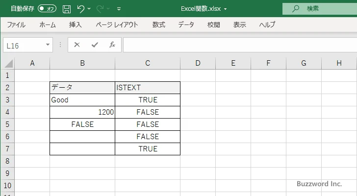Click the grayed Redo arrow icon
The width and height of the screenshot is (357, 196).
coord(100,9)
